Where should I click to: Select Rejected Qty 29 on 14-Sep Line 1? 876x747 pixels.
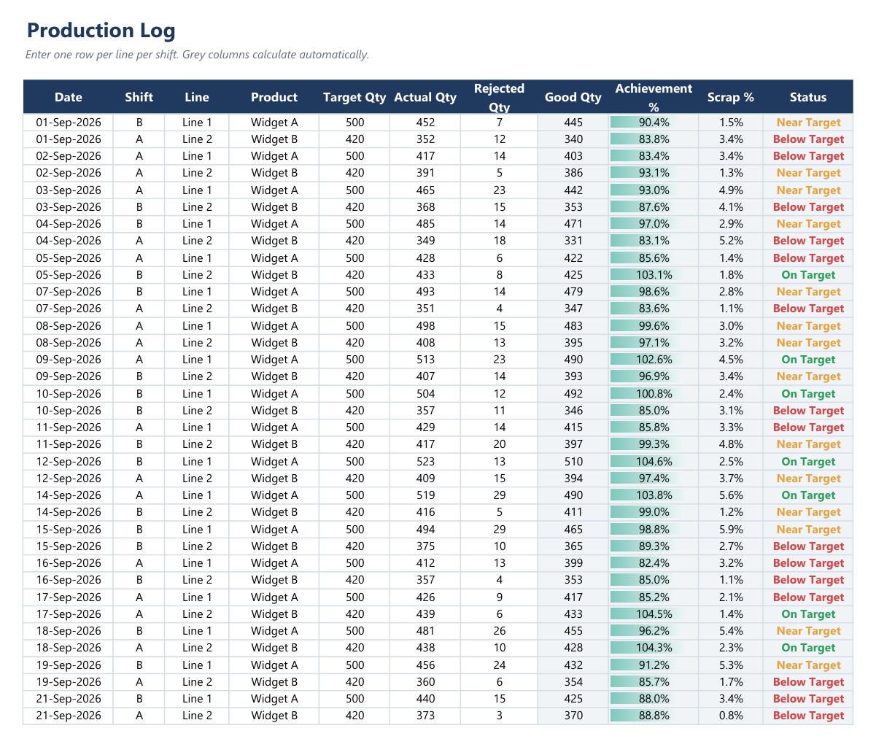click(499, 495)
